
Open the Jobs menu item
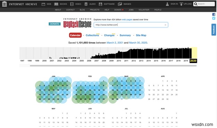coord(131,10)
